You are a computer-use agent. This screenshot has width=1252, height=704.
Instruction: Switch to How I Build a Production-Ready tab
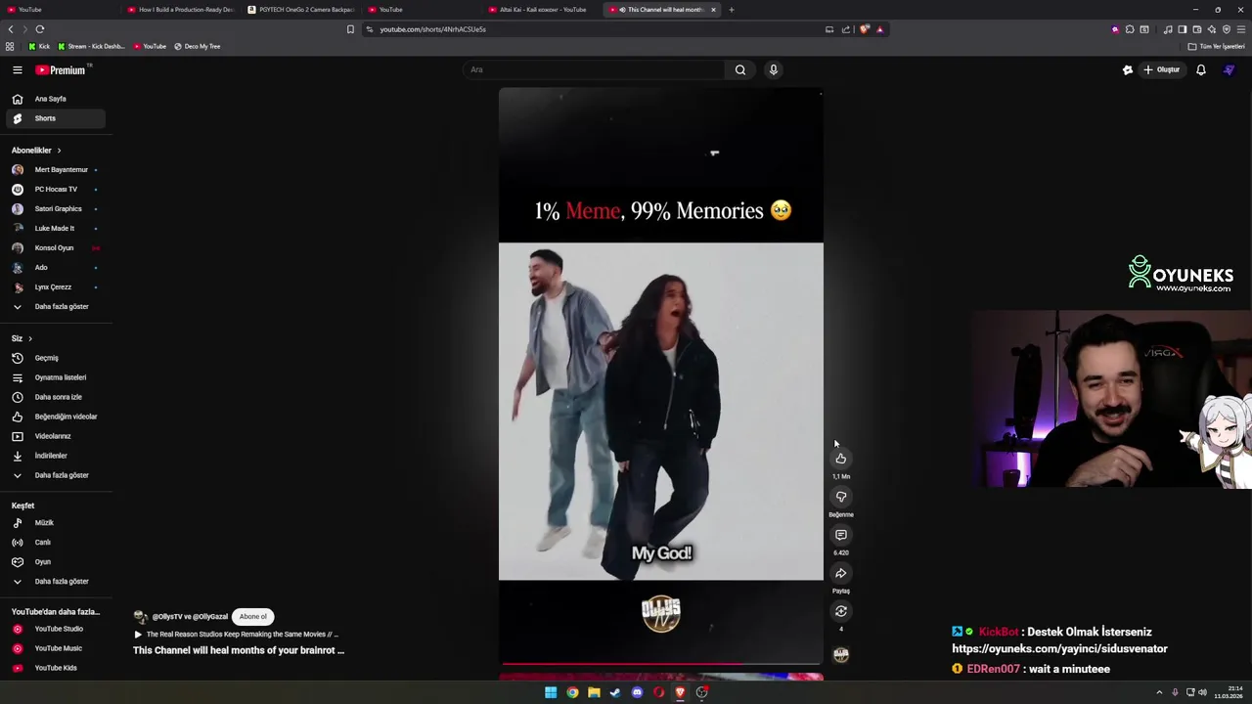[180, 10]
